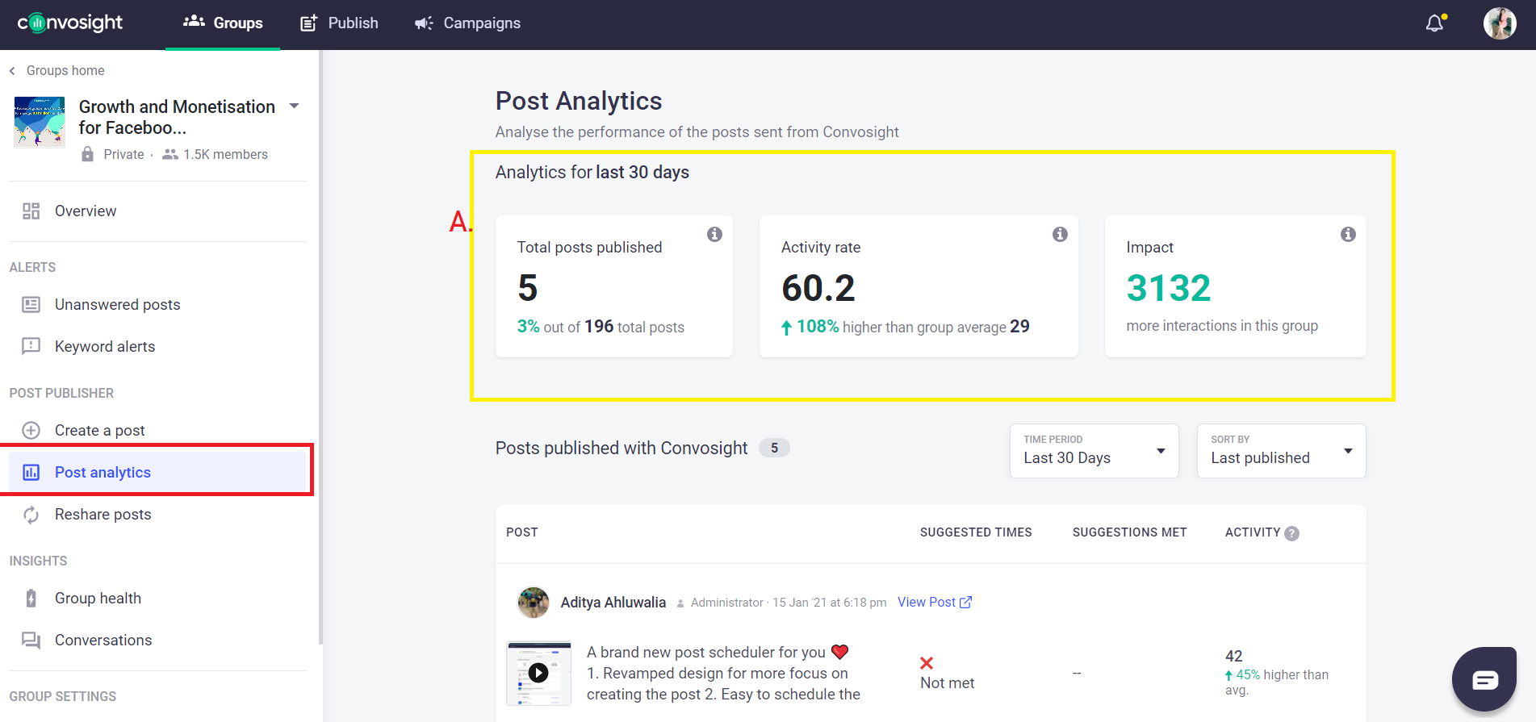Click the Convosight logo
The width and height of the screenshot is (1536, 722).
coord(70,23)
